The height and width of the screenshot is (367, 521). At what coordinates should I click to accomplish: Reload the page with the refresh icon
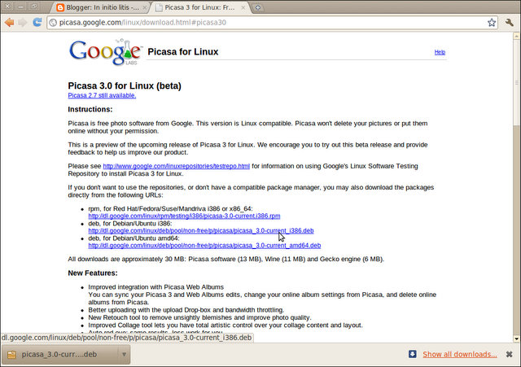[37, 22]
